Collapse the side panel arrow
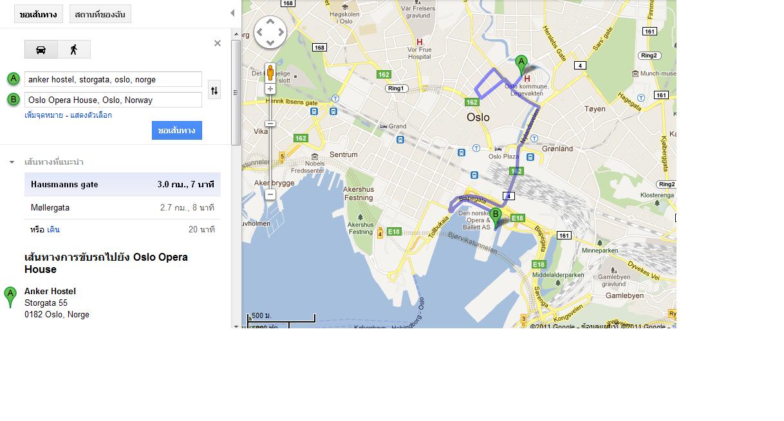Image resolution: width=784 pixels, height=421 pixels. coord(232,13)
